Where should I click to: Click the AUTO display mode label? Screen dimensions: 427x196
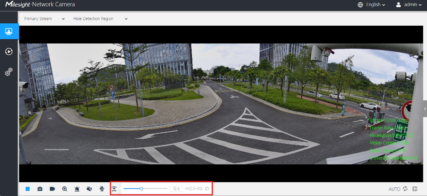click(x=394, y=189)
